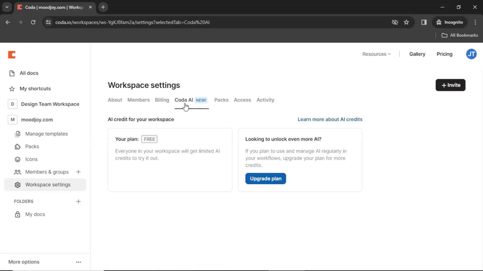Open Manage templates in sidebar
This screenshot has height=271, width=483.
[45, 134]
